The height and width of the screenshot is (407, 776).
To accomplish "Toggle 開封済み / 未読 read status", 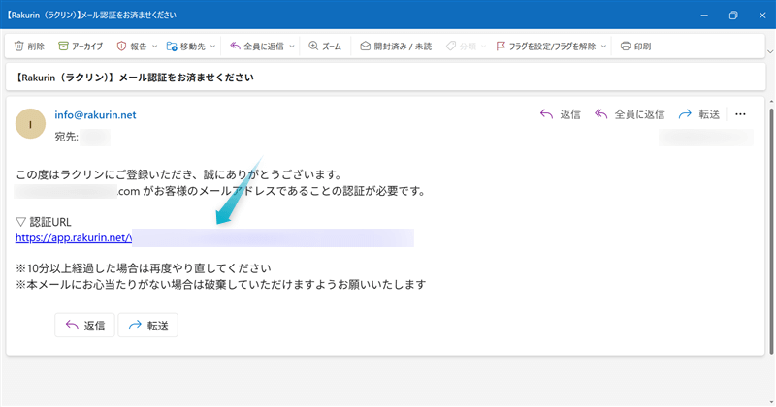I will [x=396, y=46].
